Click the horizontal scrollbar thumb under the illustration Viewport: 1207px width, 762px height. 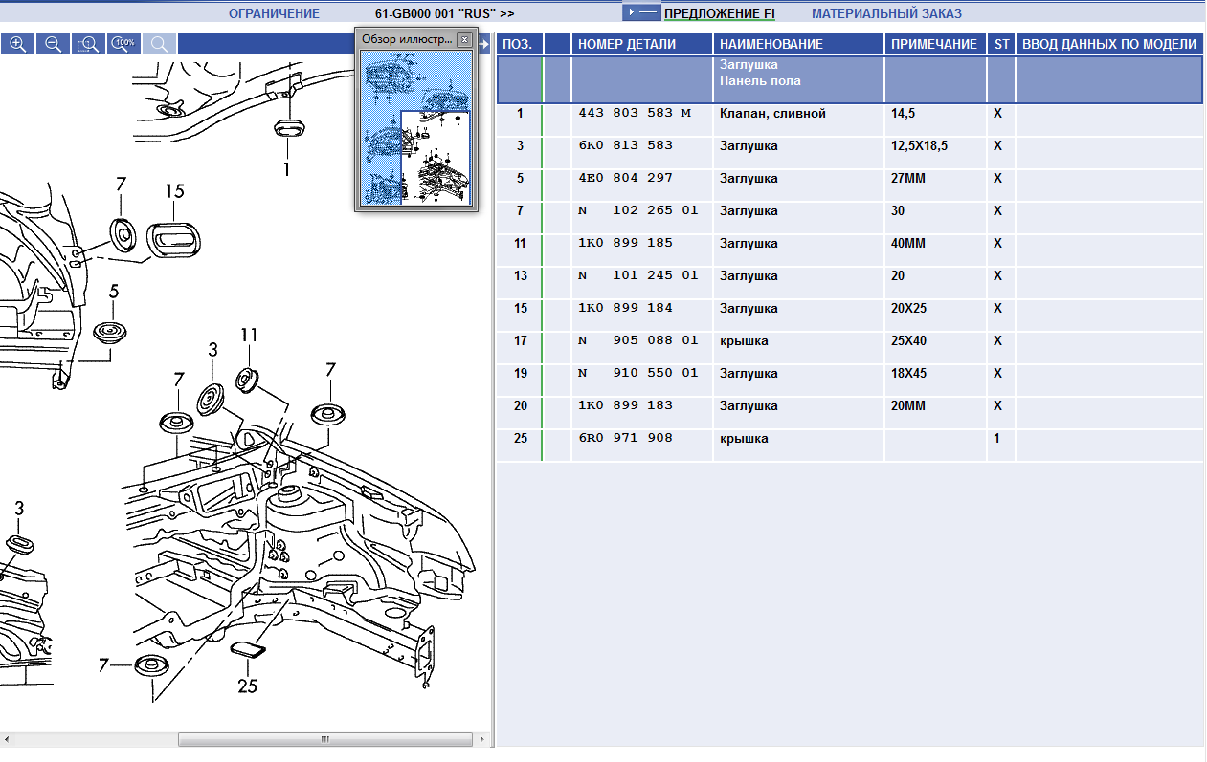click(x=324, y=739)
